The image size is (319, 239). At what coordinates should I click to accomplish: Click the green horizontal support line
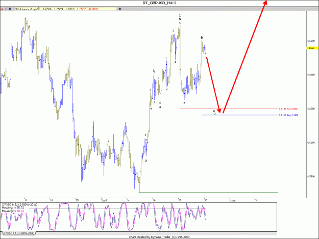tap(209, 192)
